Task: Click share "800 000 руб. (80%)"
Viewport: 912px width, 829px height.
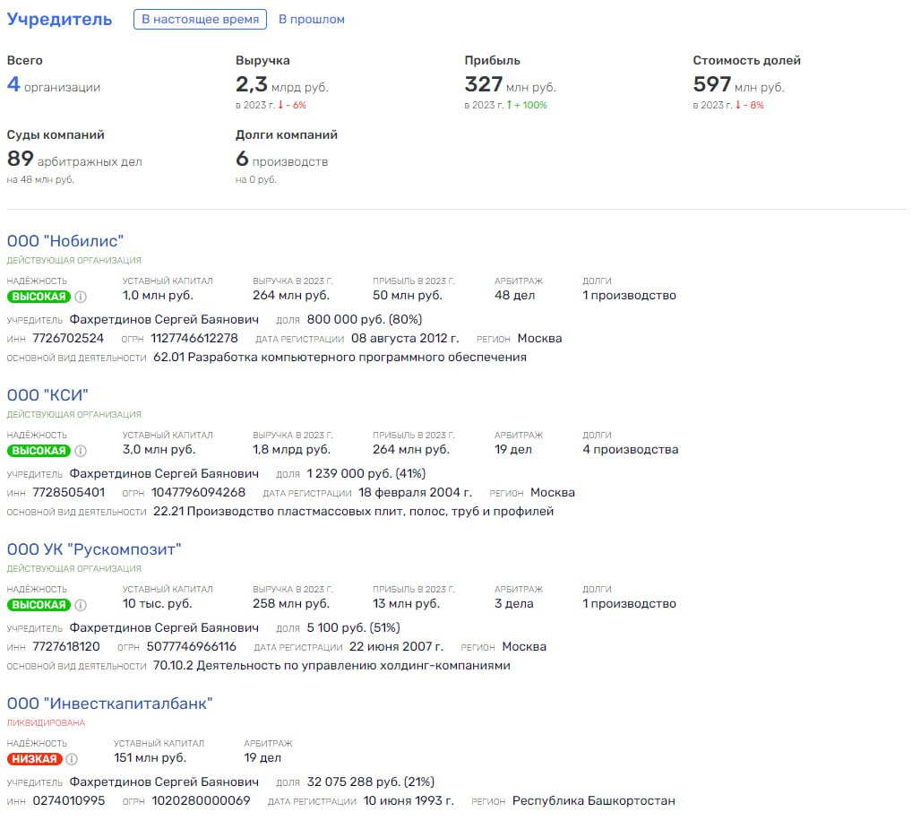Action: click(x=365, y=319)
